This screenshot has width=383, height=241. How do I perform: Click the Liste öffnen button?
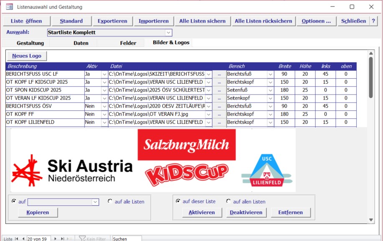click(26, 21)
